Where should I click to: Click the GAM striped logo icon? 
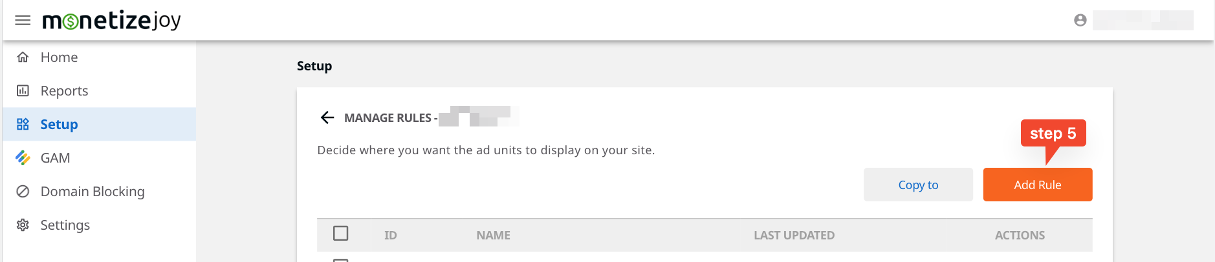(x=23, y=158)
